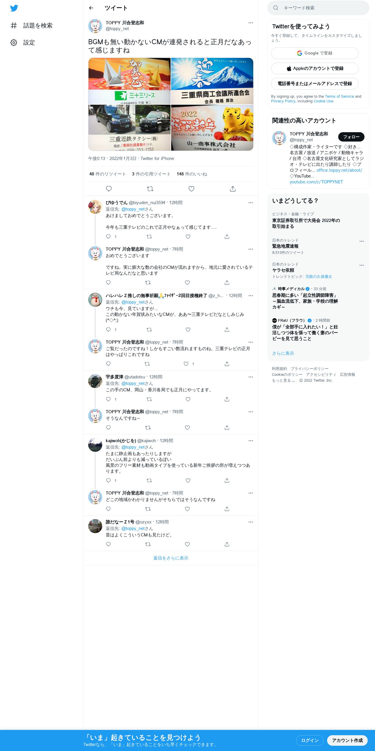
Task: Follow TOPPY 川合登志和 with フォロー button
Action: point(351,137)
